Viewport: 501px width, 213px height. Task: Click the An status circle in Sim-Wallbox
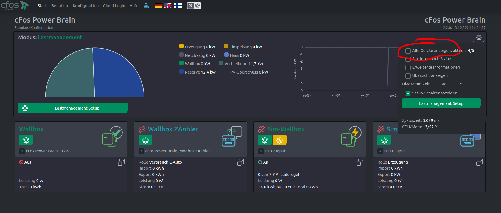260,162
